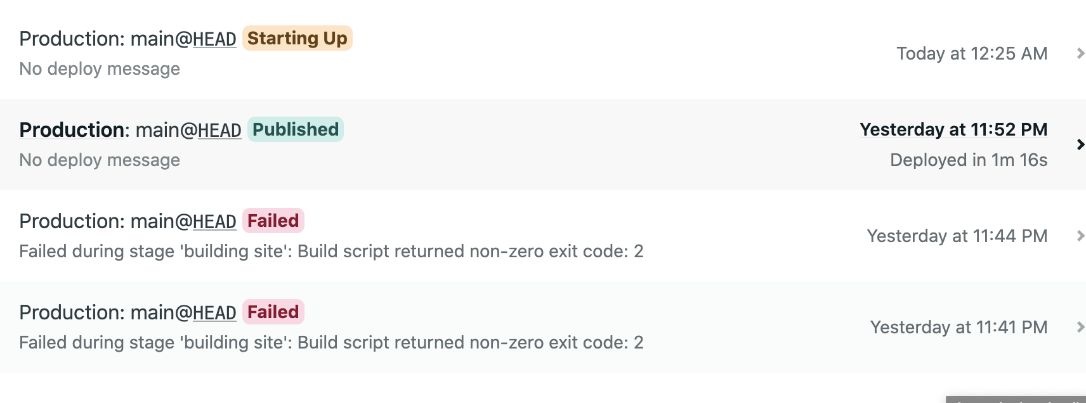
Task: Click Failed badge of the 11:44 PM deploy
Action: [273, 221]
